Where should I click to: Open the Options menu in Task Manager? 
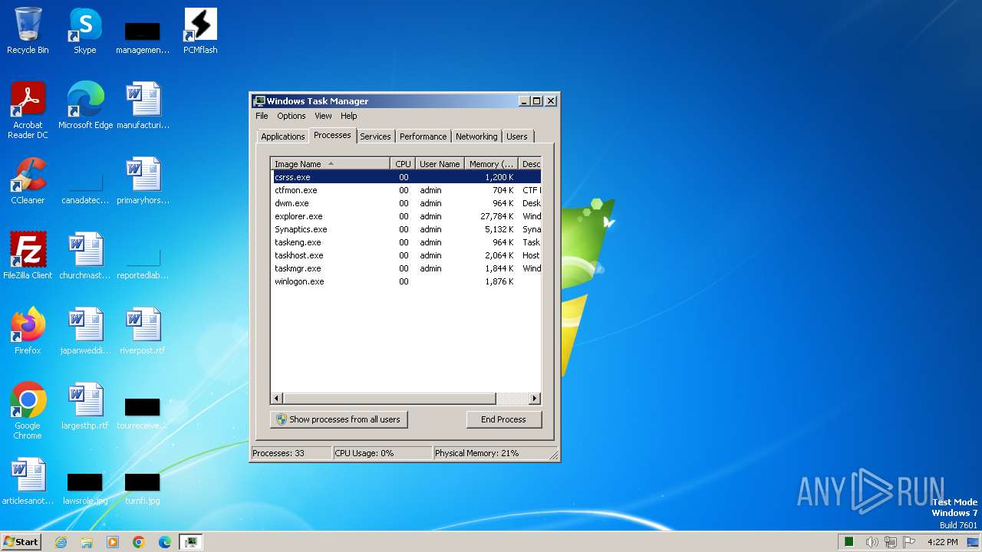point(292,116)
